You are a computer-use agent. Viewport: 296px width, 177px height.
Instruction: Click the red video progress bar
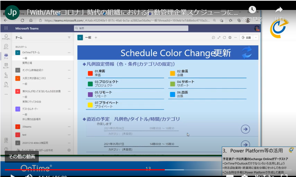pyautogui.click(x=85, y=170)
